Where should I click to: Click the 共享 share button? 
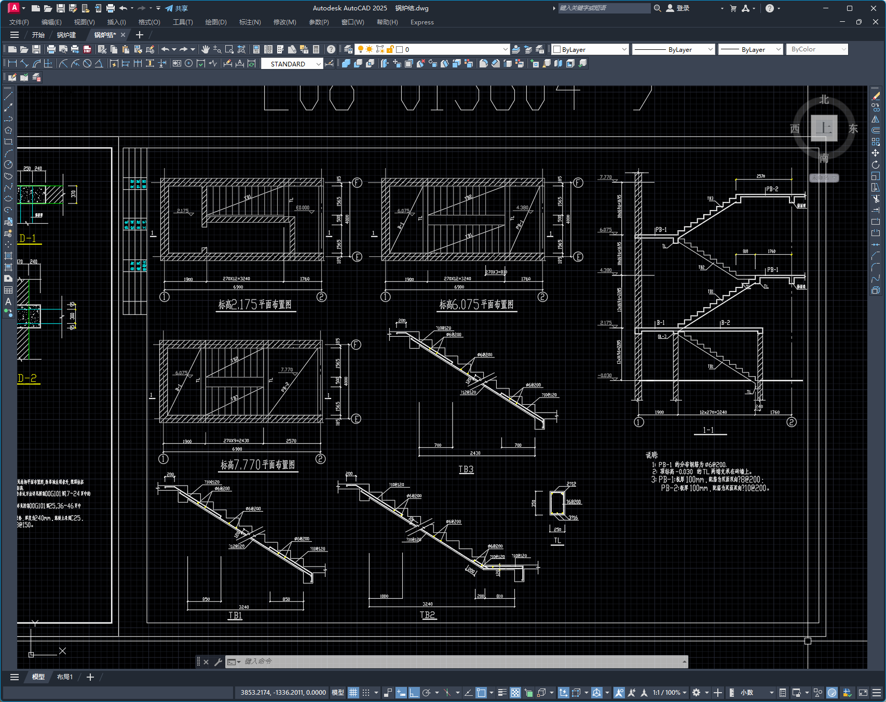(x=176, y=8)
